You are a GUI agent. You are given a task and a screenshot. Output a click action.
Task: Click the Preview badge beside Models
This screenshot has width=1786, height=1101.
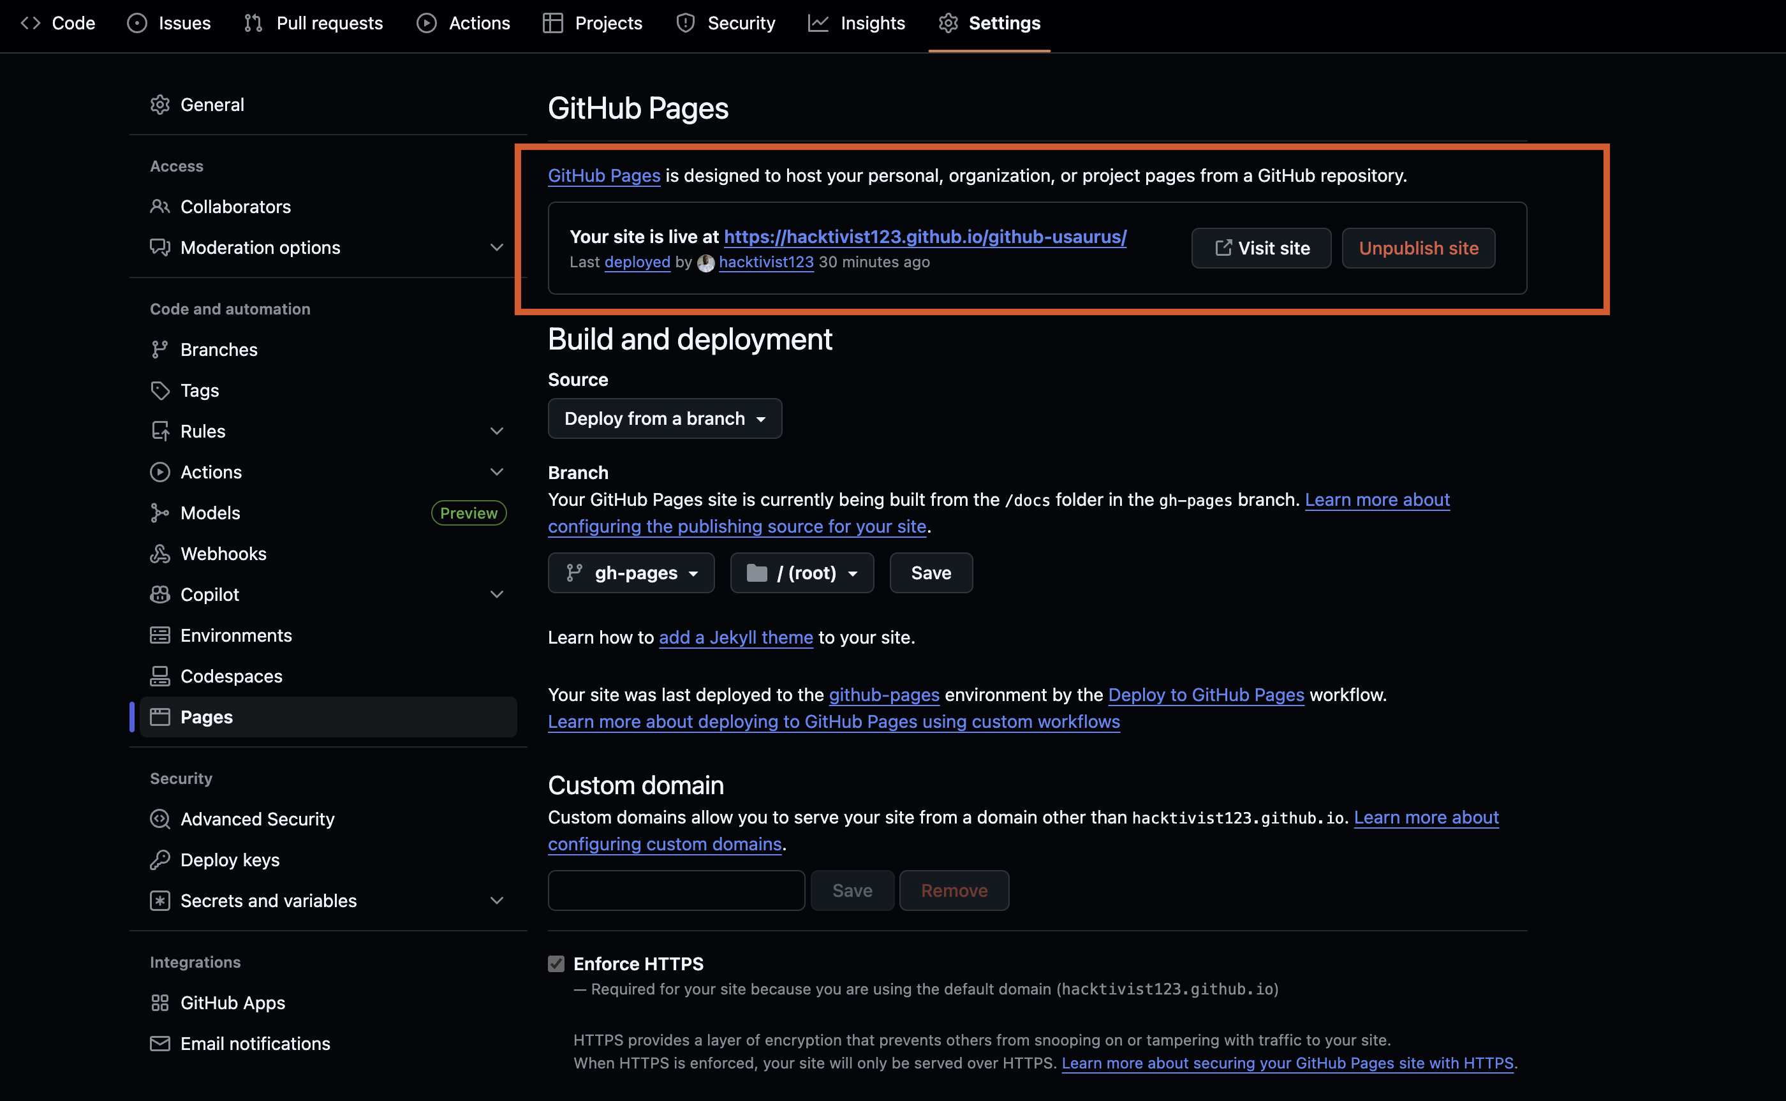pos(469,513)
